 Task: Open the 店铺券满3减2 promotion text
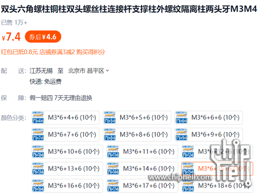(57, 52)
